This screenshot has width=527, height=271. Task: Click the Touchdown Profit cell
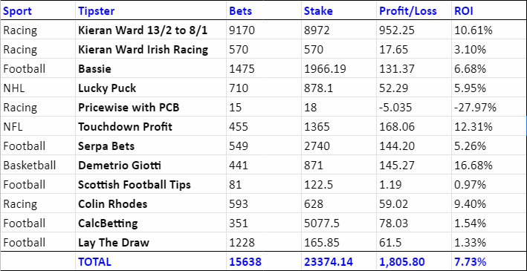[x=151, y=127]
